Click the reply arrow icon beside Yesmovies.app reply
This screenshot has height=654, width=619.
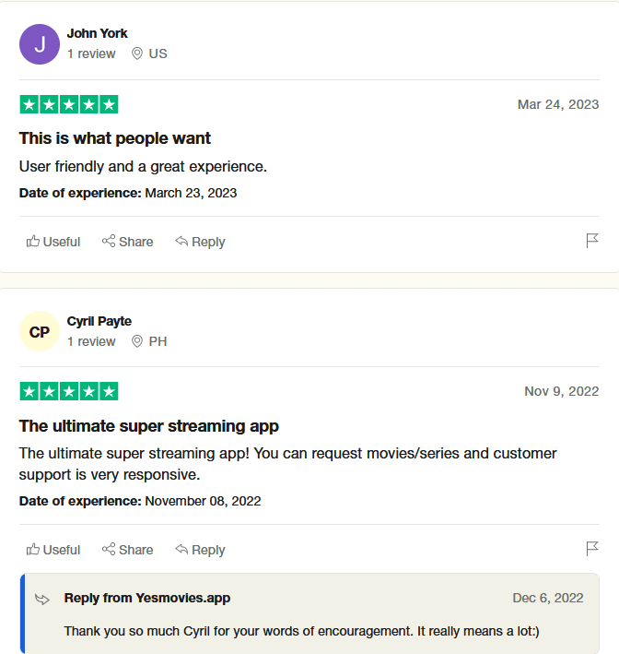pyautogui.click(x=42, y=599)
